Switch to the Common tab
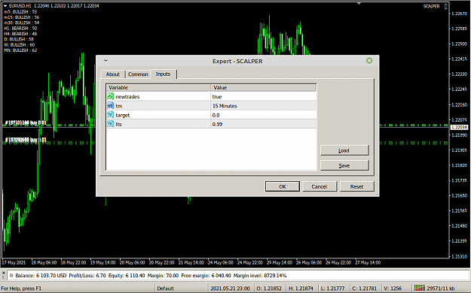 pyautogui.click(x=138, y=74)
